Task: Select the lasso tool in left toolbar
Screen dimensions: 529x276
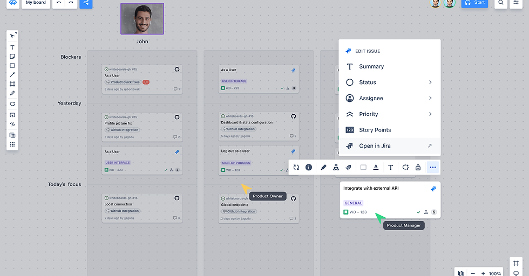Action: (x=12, y=104)
